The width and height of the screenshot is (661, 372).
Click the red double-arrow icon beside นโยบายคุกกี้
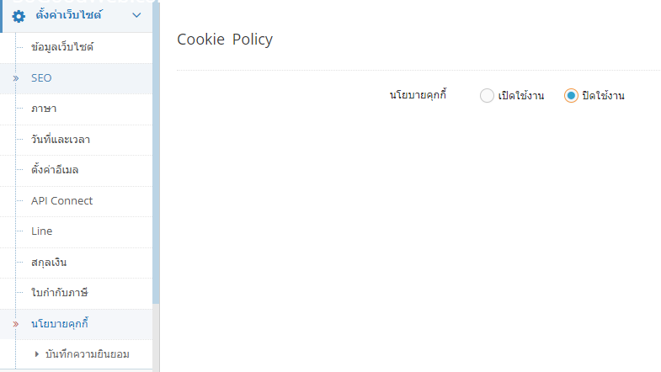[x=16, y=324]
